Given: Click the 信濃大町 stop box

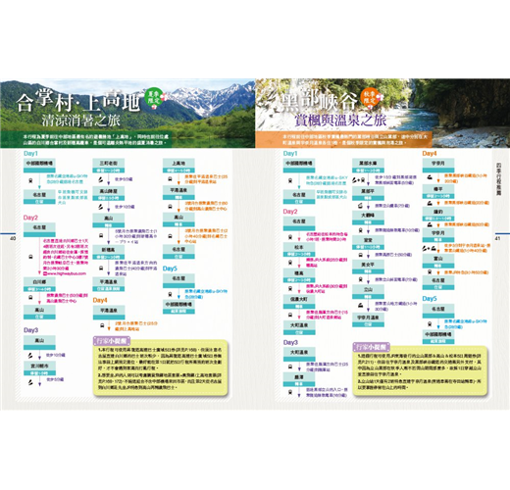Looking at the screenshot, I should (299, 302).
